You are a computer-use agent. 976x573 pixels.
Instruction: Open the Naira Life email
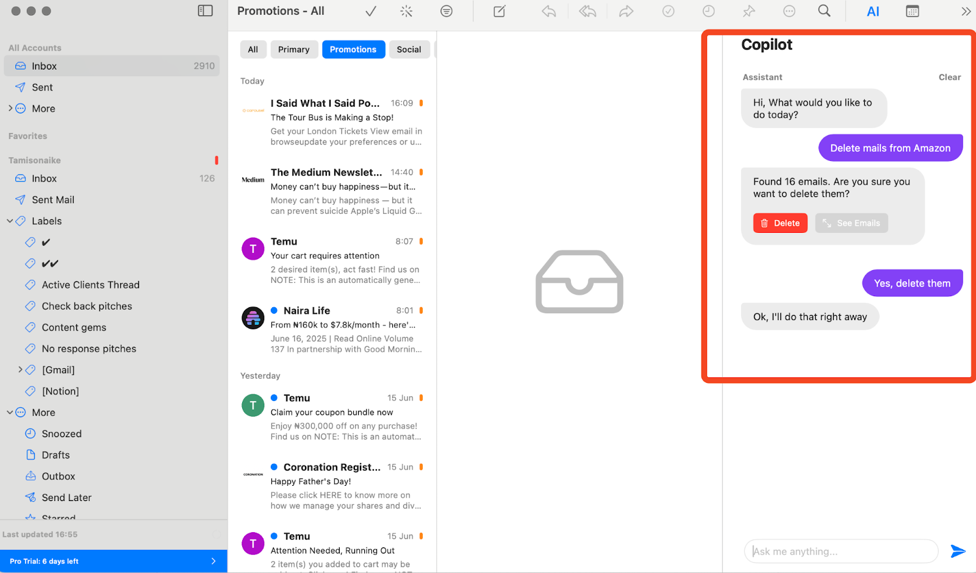(x=332, y=330)
